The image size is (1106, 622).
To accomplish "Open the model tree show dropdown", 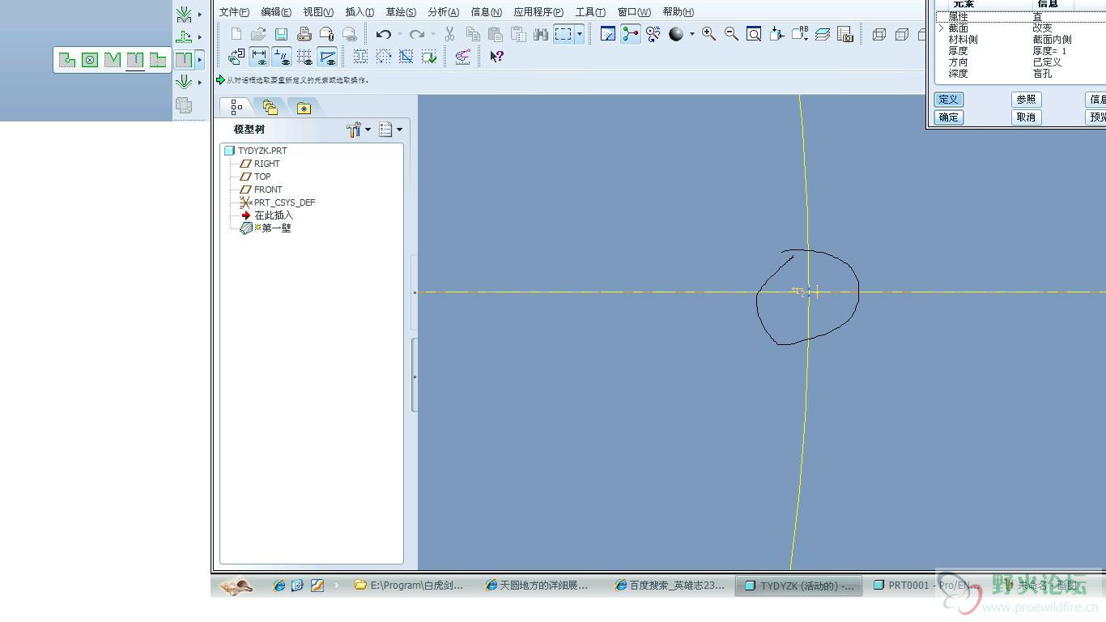I will 390,130.
